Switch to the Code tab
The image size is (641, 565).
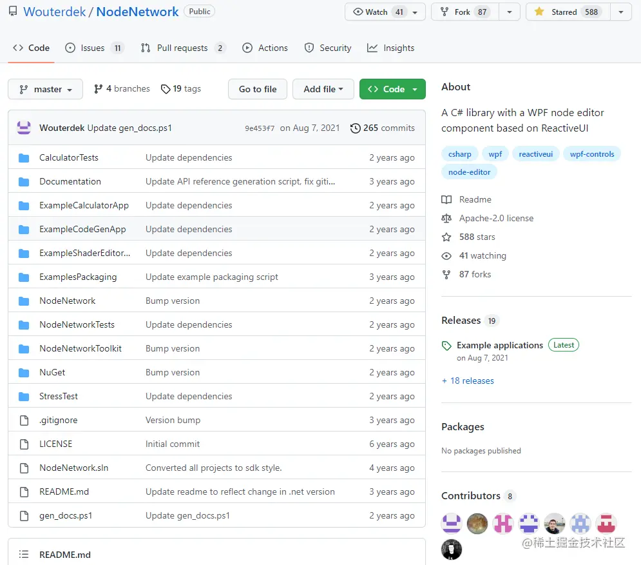point(31,48)
